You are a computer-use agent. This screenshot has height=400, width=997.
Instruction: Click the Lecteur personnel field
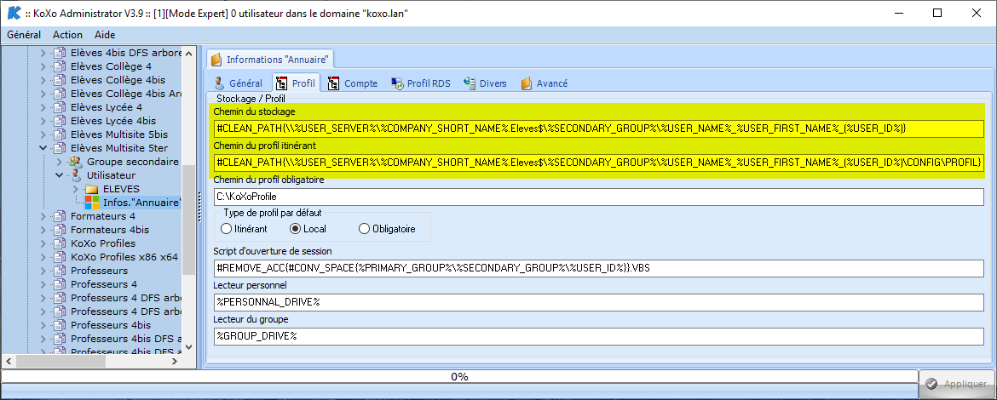pos(599,302)
